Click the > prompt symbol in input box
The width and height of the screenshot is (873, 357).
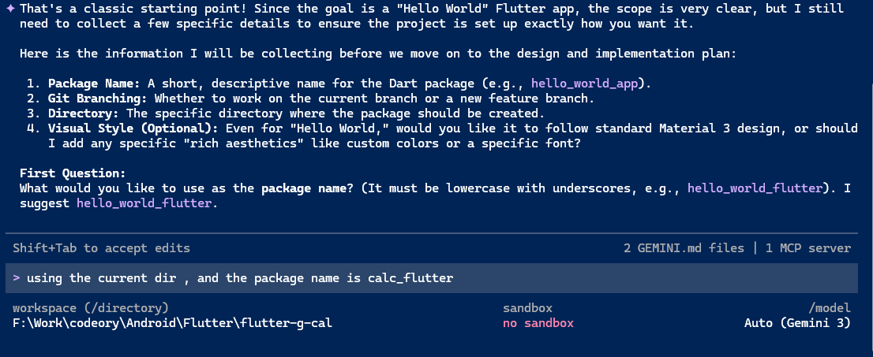pyautogui.click(x=17, y=278)
